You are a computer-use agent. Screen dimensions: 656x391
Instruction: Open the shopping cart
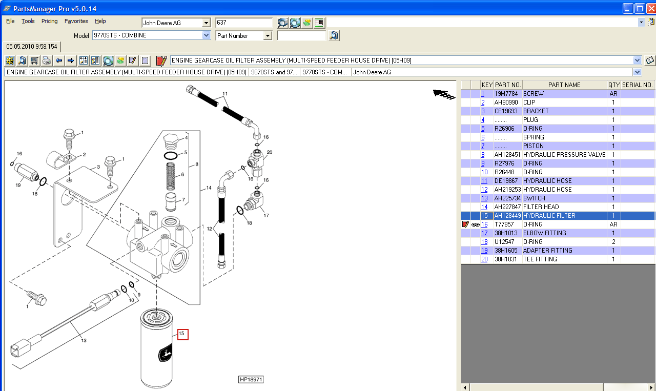[x=34, y=60]
